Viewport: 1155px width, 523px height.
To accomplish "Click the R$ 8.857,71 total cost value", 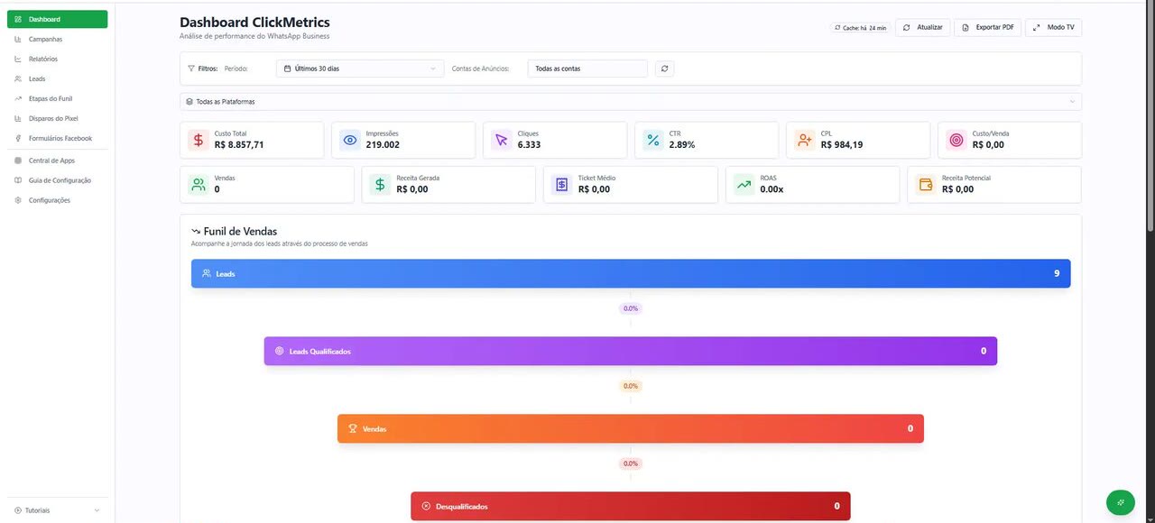I will click(x=239, y=145).
